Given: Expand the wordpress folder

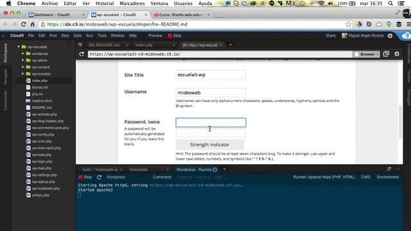Looking at the screenshot, I should [23, 53].
